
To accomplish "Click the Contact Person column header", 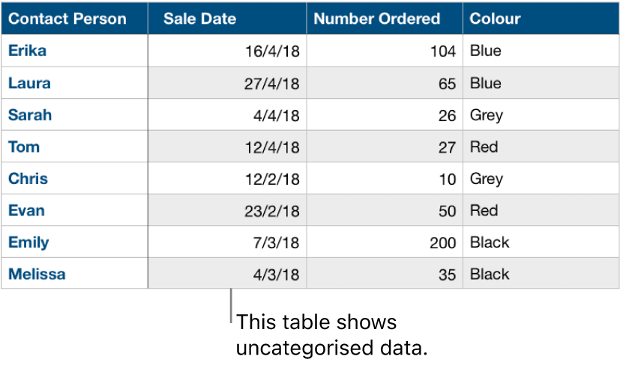I will tap(67, 19).
